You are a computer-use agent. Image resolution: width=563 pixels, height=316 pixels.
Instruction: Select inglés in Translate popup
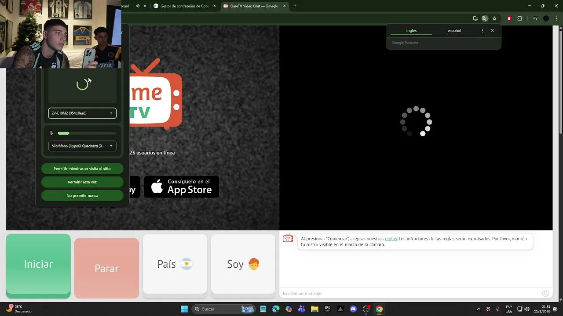coord(411,31)
